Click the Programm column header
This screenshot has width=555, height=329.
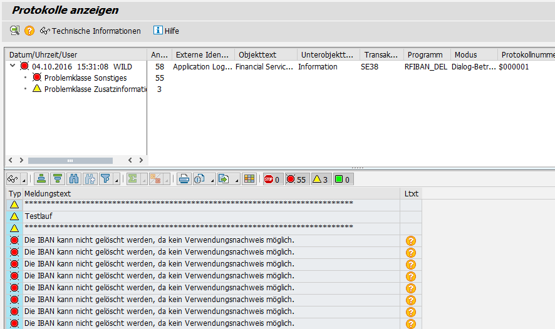coord(425,54)
